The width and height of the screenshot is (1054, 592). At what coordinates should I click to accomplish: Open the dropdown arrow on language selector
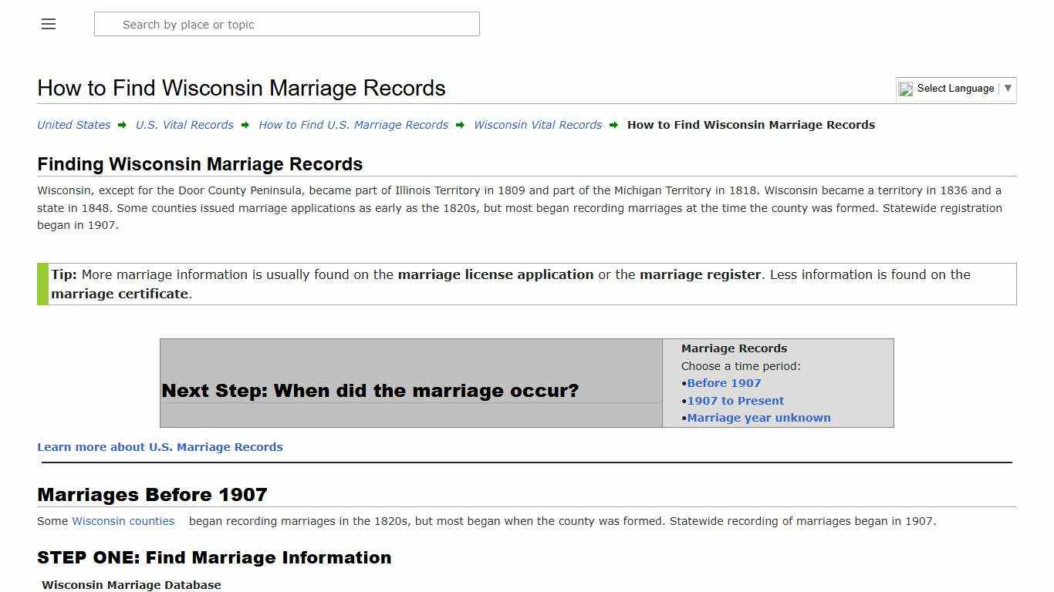coord(1008,89)
